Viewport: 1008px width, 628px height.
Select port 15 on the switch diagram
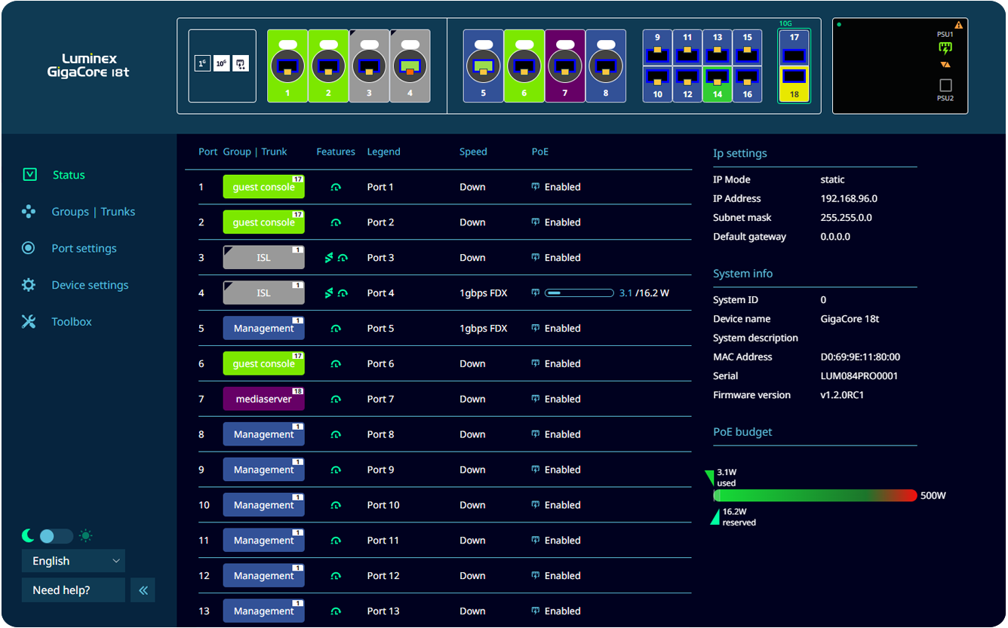[x=747, y=47]
